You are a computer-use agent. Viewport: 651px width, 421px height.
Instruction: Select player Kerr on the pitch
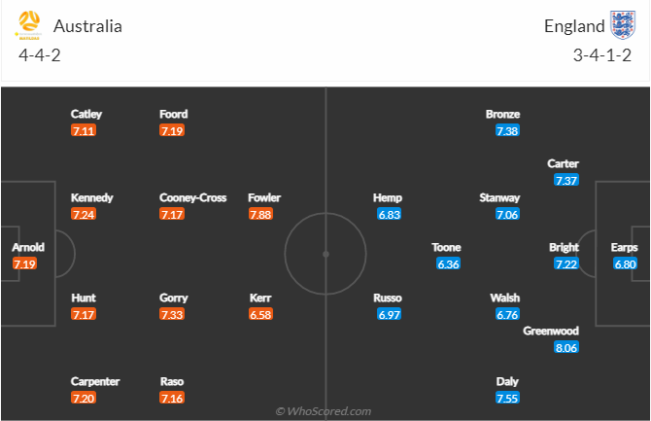pyautogui.click(x=259, y=298)
